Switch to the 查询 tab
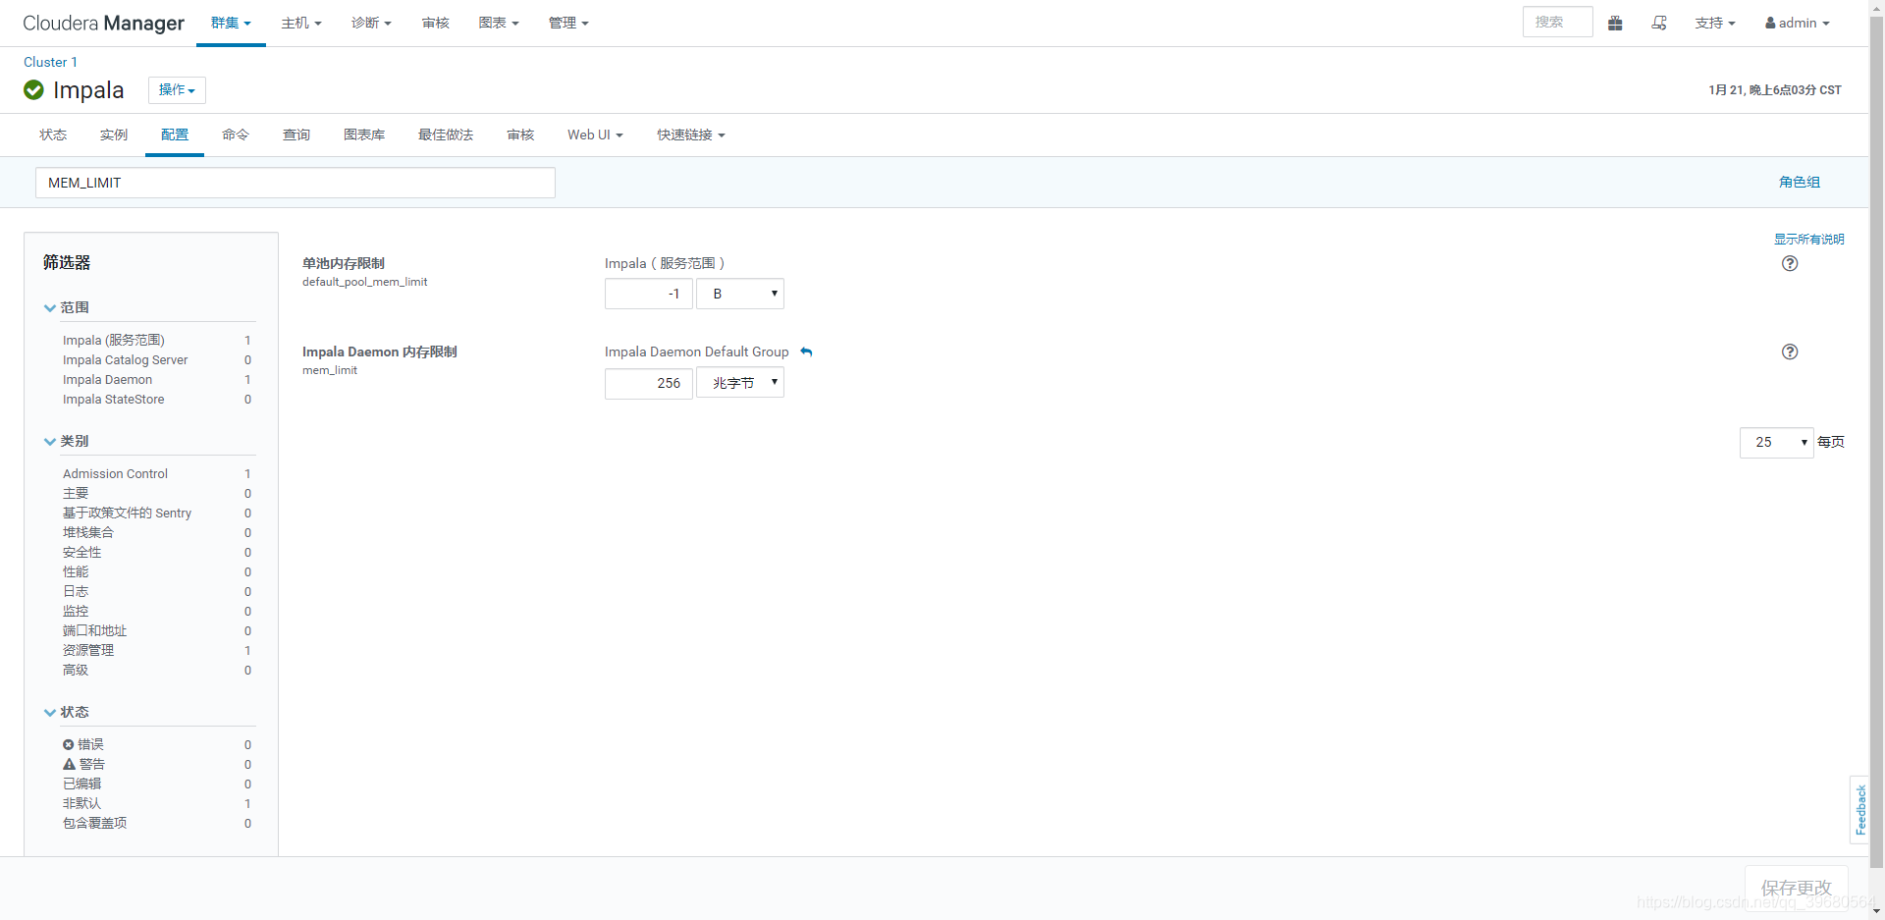The image size is (1885, 920). pos(296,135)
